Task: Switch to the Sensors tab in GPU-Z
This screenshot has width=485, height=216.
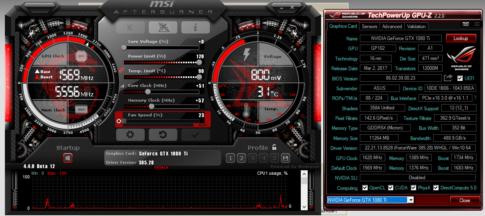Action: [x=369, y=27]
